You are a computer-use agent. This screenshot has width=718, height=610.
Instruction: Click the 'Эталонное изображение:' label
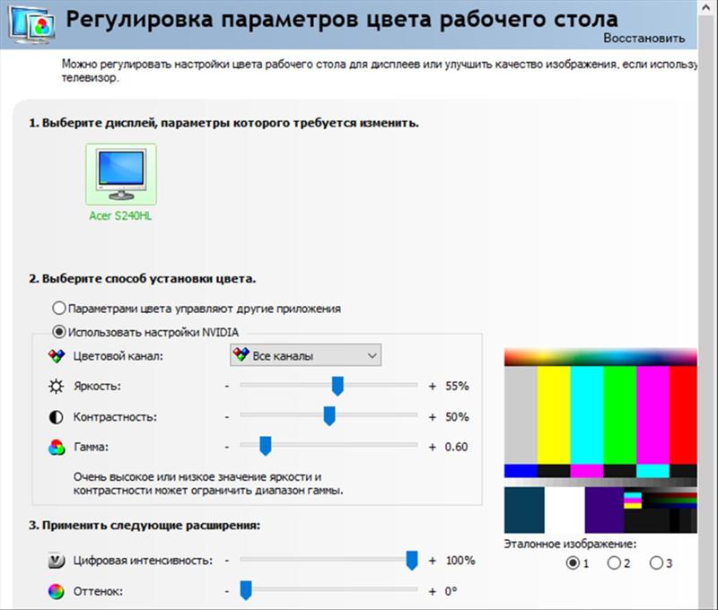(570, 544)
